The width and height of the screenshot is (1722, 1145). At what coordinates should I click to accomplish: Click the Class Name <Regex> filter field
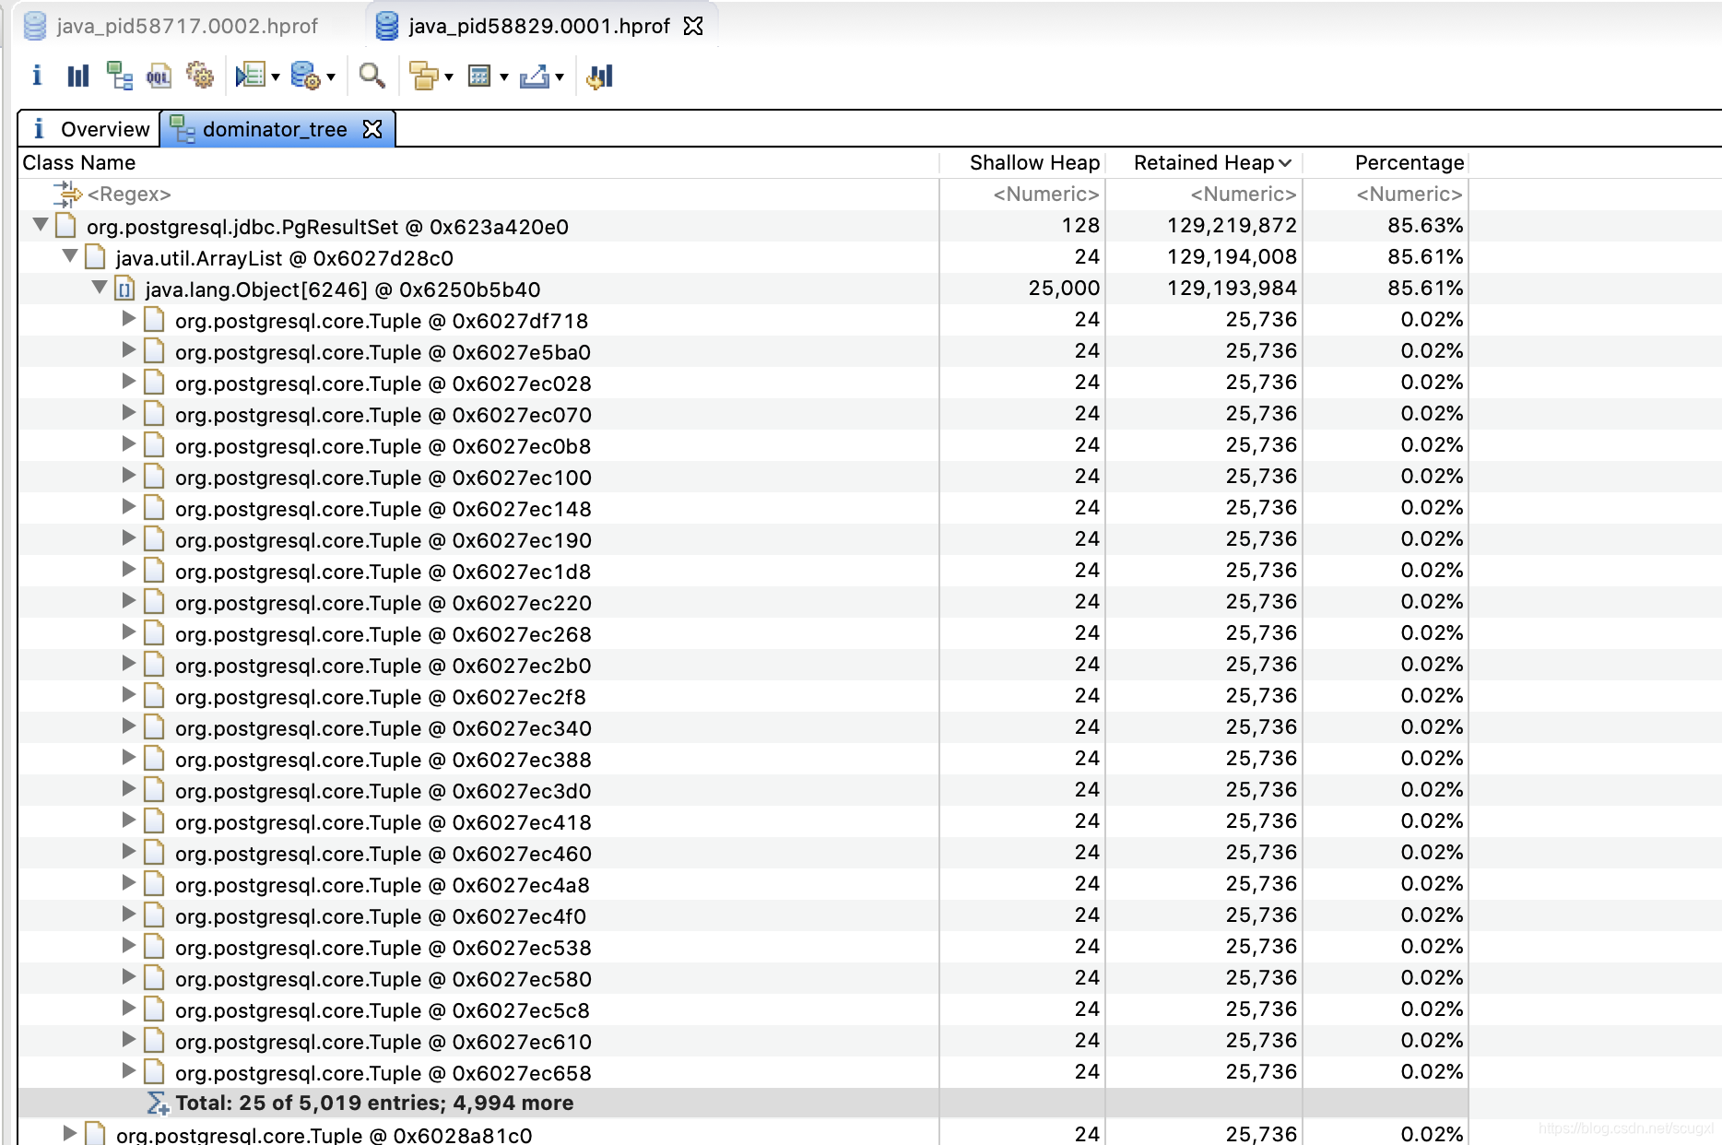[478, 194]
